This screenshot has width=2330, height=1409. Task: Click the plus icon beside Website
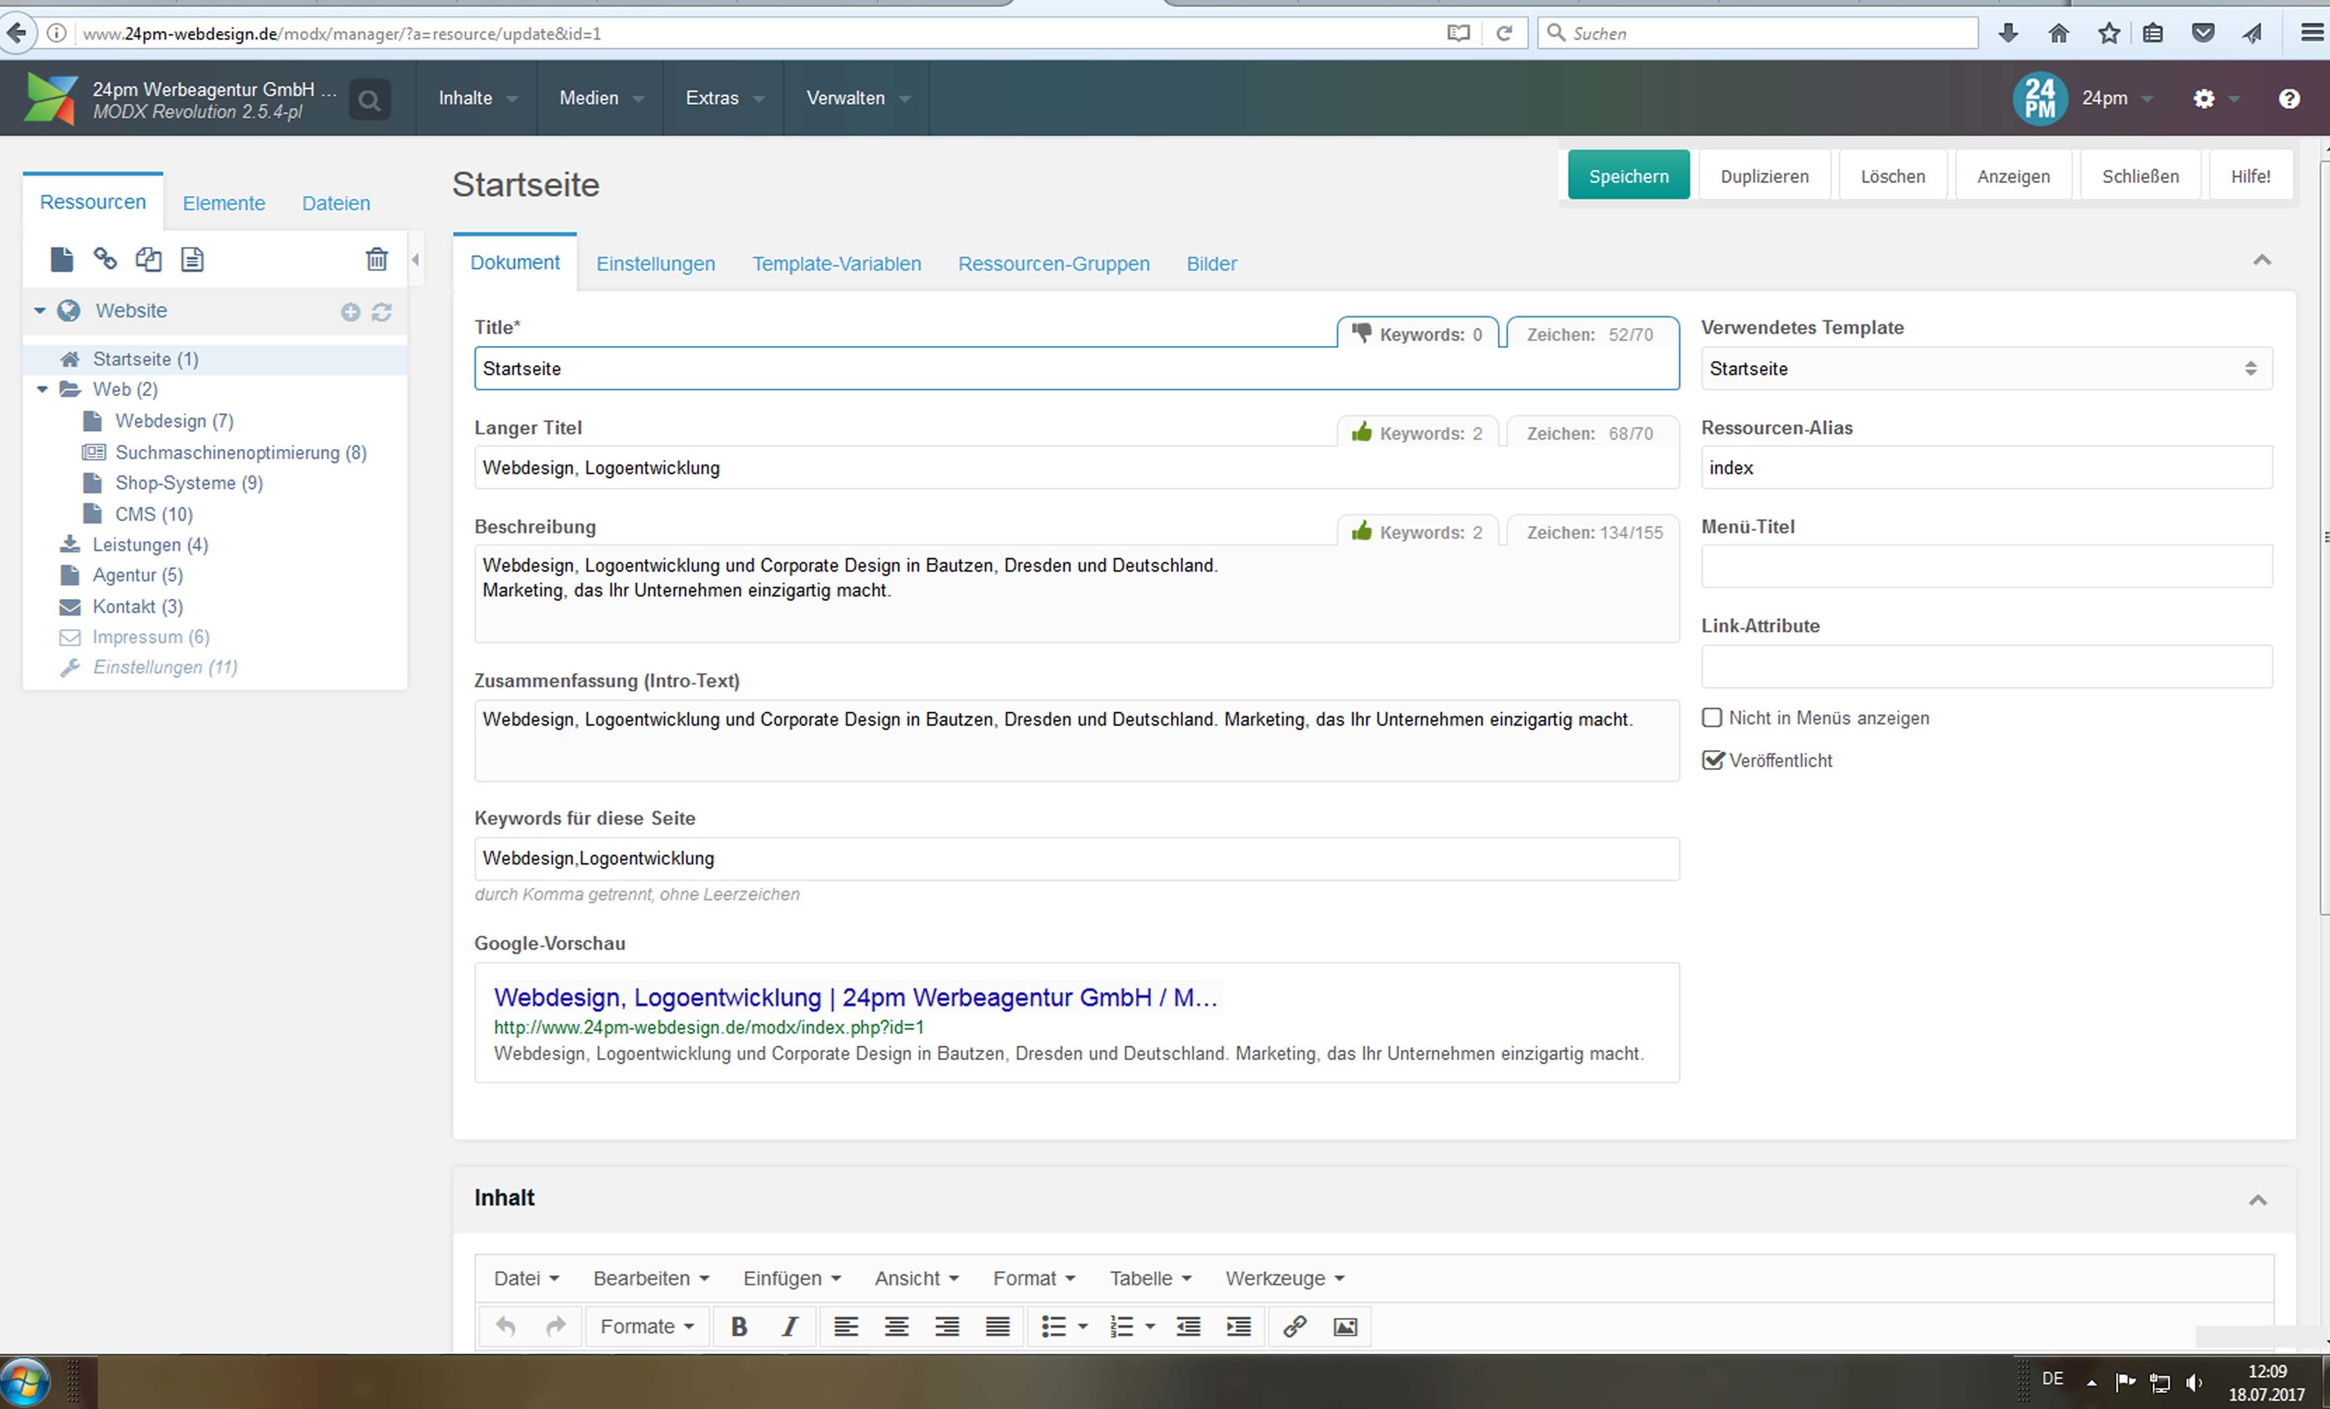[x=350, y=312]
